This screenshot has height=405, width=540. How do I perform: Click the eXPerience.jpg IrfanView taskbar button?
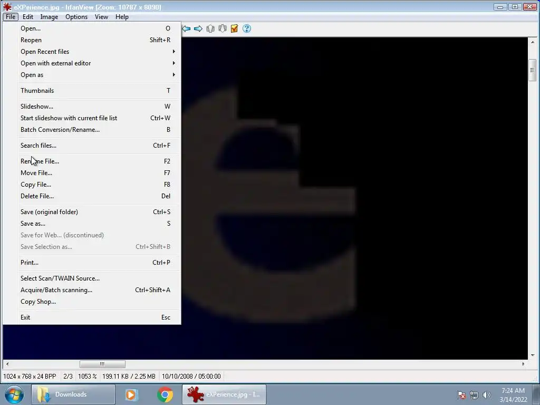point(224,394)
